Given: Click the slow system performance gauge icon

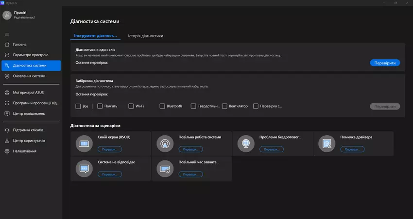Looking at the screenshot, I should pos(165,143).
